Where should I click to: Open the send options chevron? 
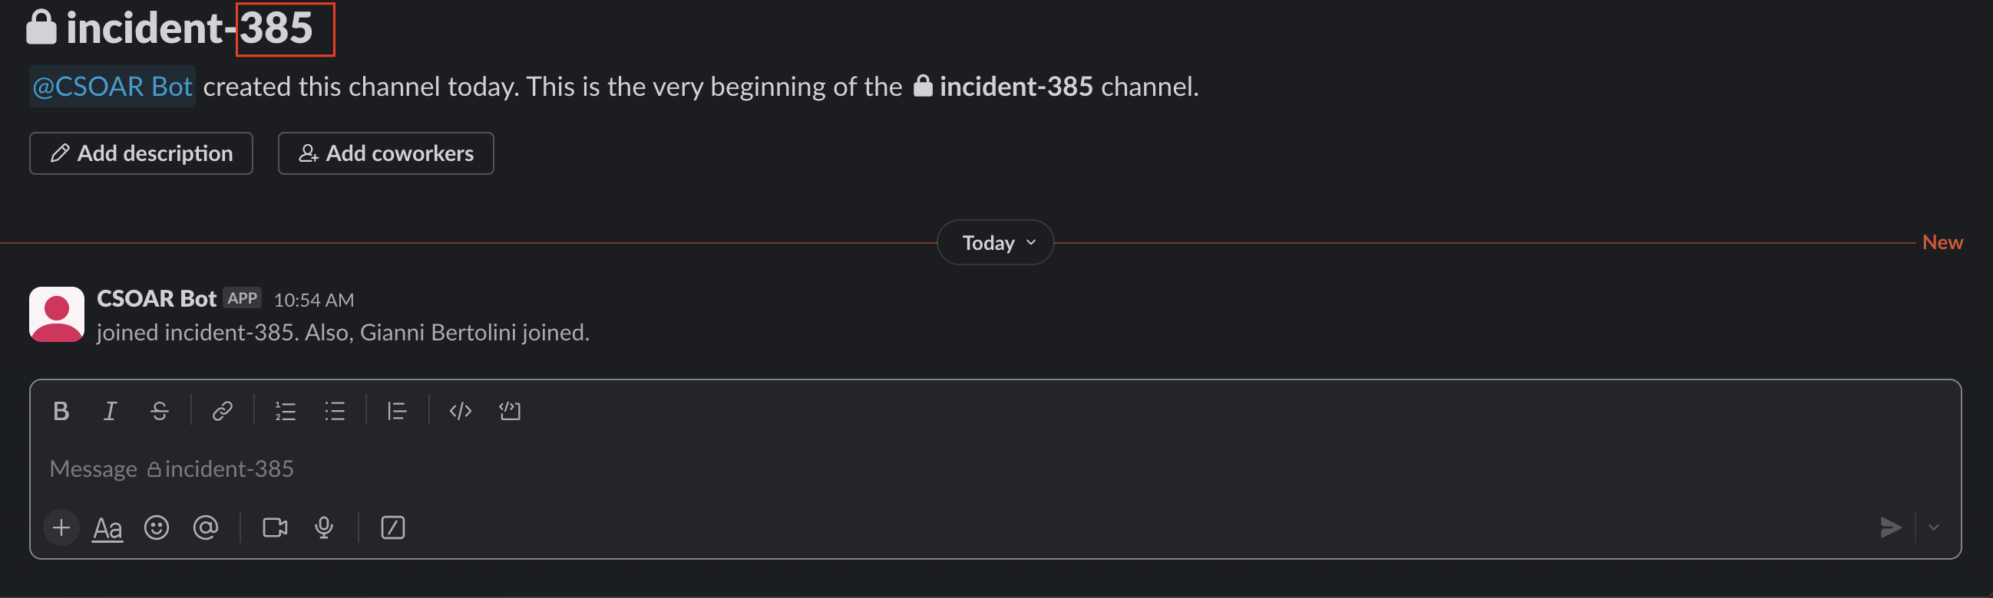click(1933, 527)
